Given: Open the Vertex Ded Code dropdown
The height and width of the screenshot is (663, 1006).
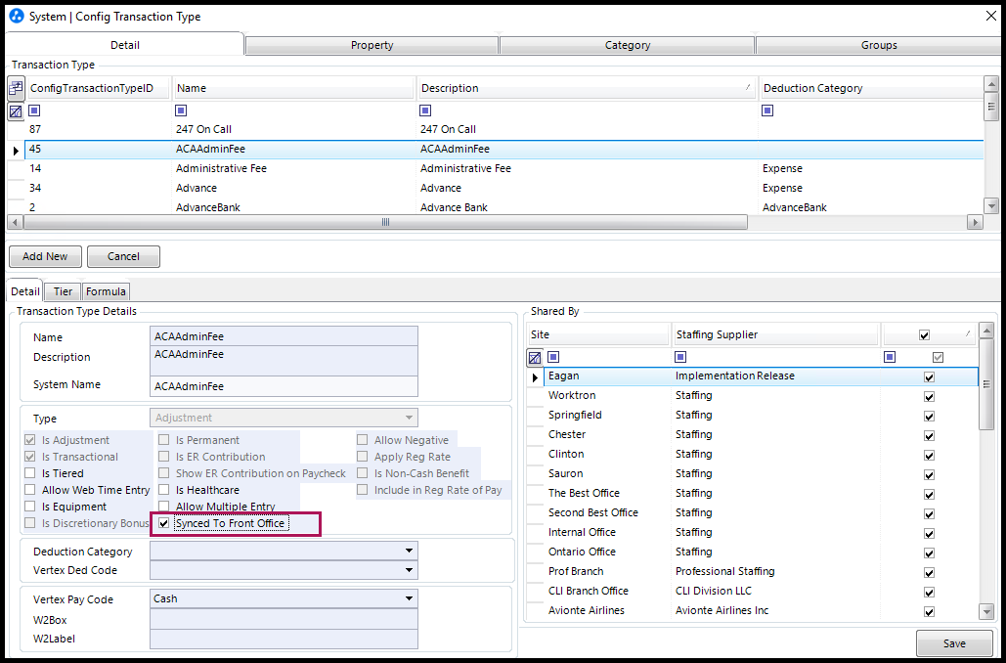Looking at the screenshot, I should click(409, 570).
